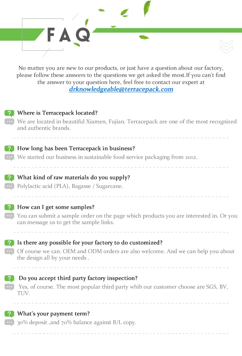Click green question icon beside 'Is there any possible'
Screen dimensions: 242x356
9,243
